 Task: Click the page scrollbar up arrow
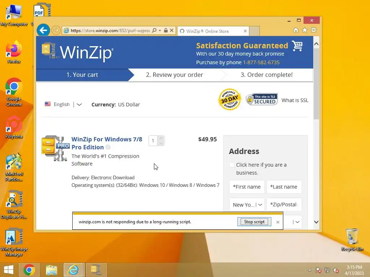point(316,44)
